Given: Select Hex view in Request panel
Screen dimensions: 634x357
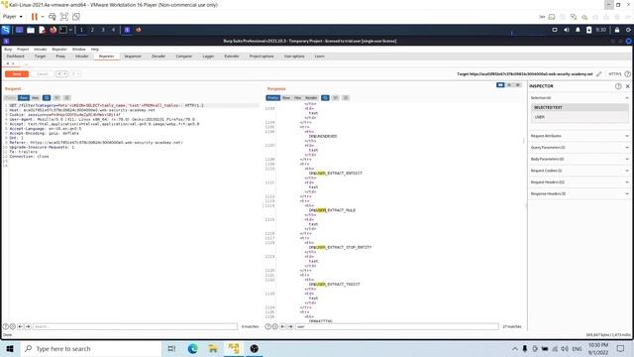Looking at the screenshot, I should click(x=36, y=98).
